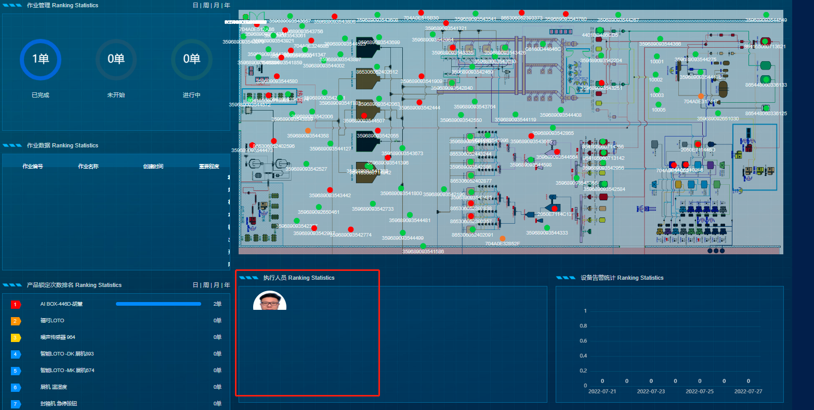Select ranking row 展机 温湿度
Image resolution: width=814 pixels, height=410 pixels.
pos(116,387)
